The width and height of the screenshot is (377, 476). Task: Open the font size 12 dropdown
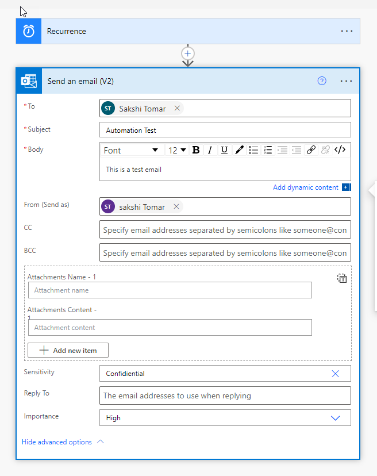coord(177,150)
